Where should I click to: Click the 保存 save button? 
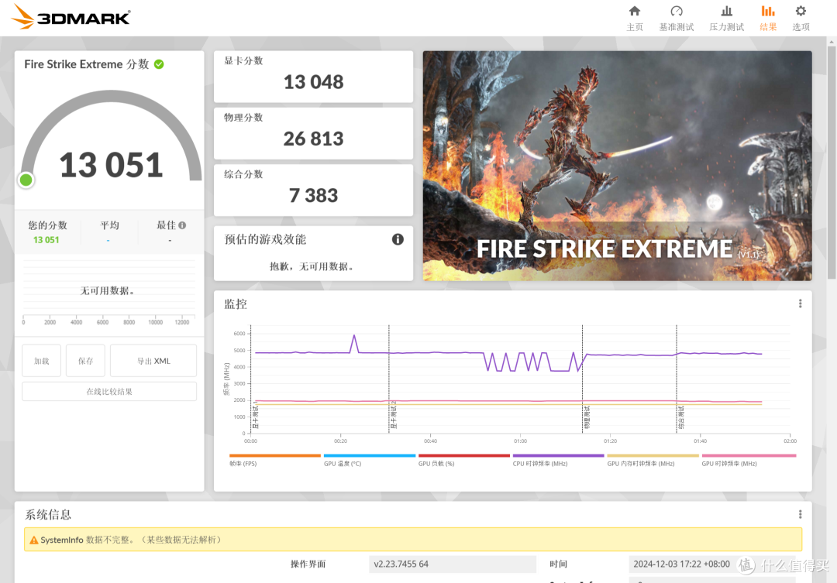85,361
